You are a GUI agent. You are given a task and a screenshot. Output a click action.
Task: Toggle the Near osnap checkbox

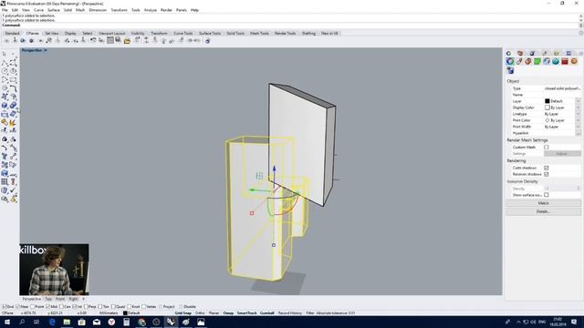pos(18,307)
